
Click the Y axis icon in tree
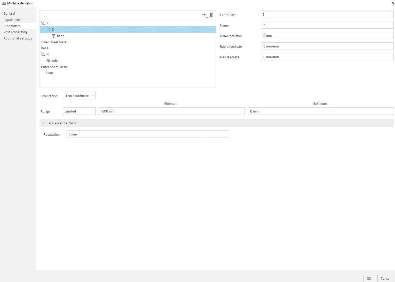coord(43,23)
